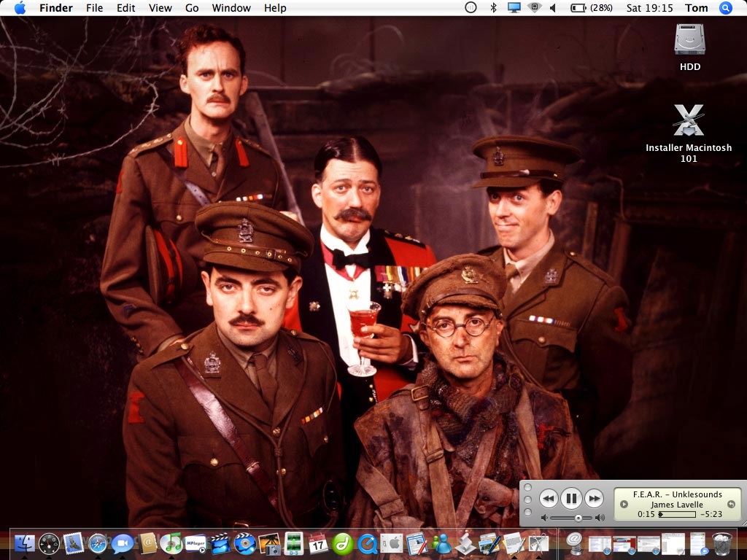Pause the iTunes mini player

tap(570, 499)
